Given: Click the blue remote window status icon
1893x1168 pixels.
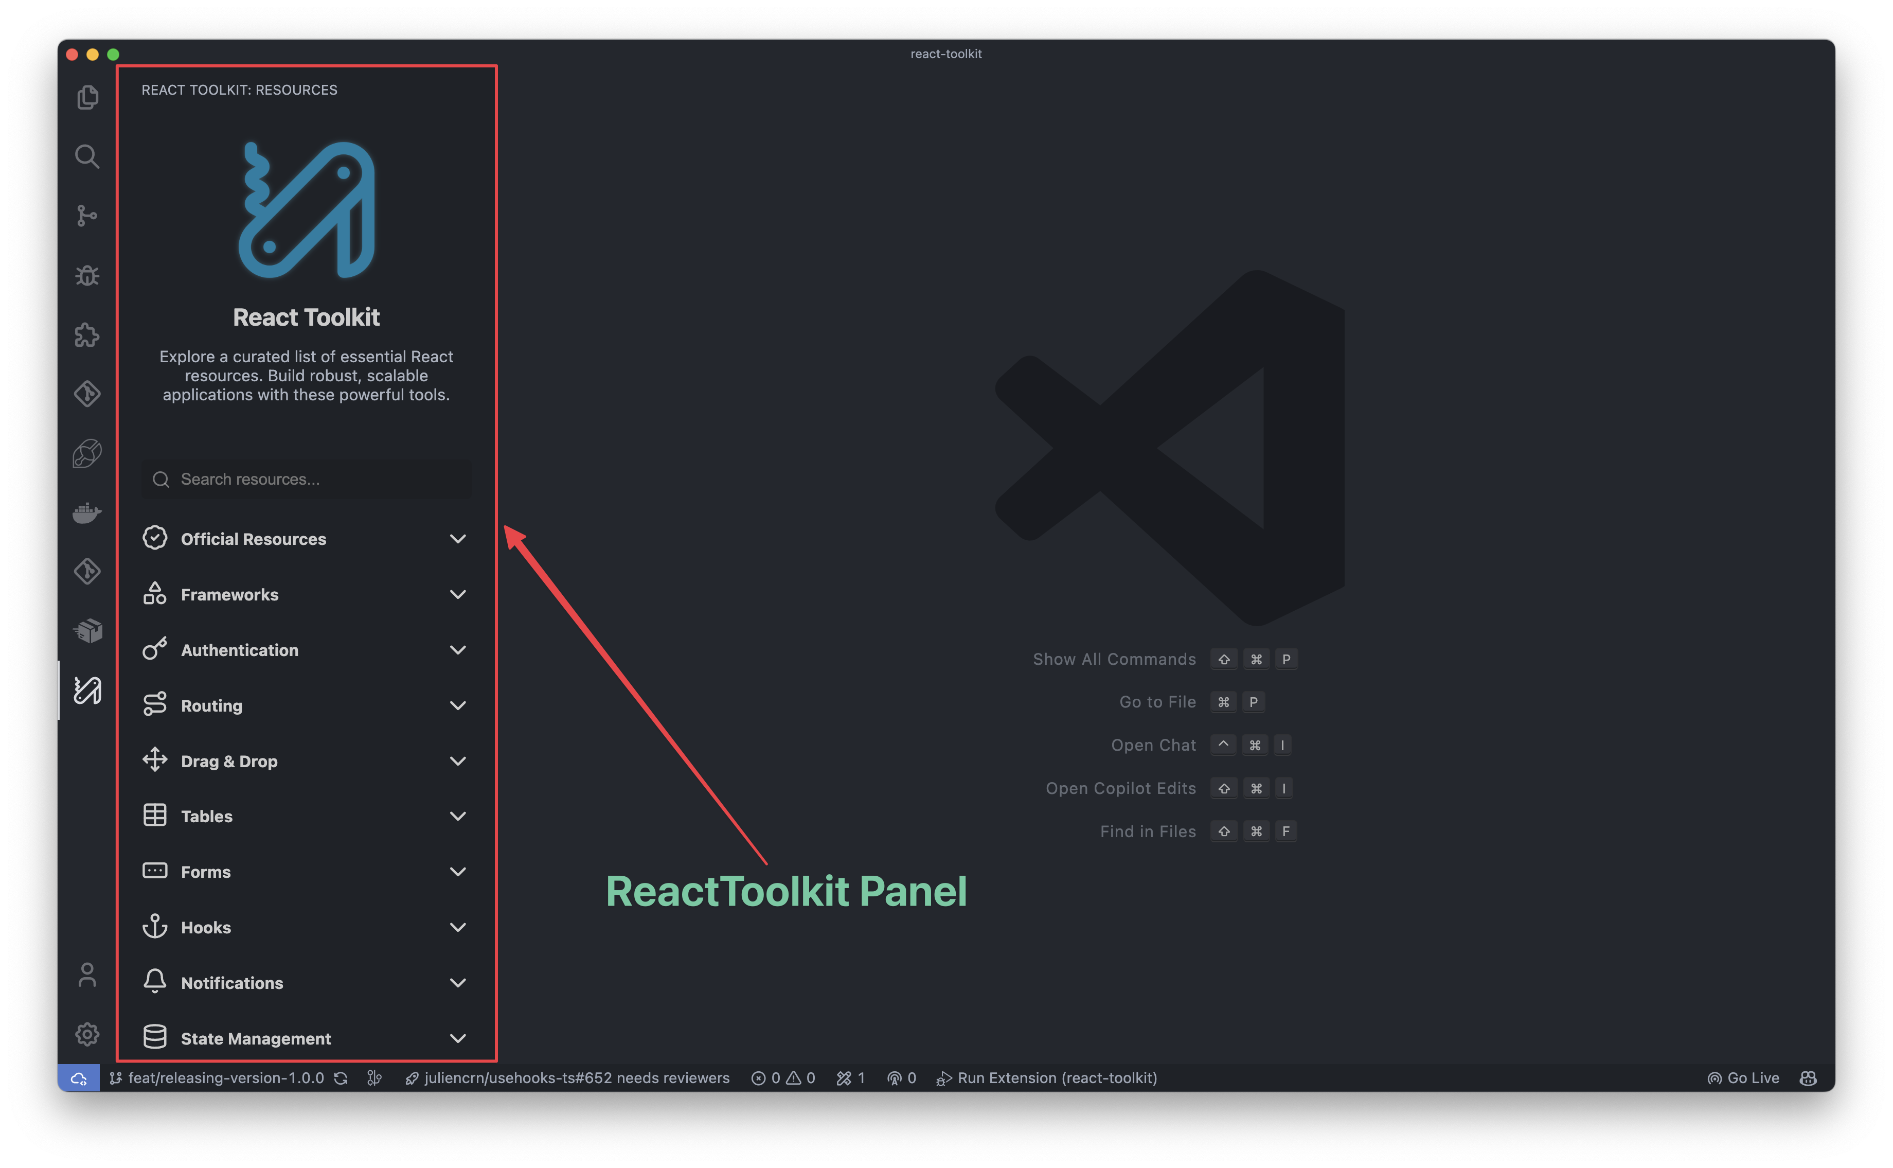Looking at the screenshot, I should pos(79,1078).
